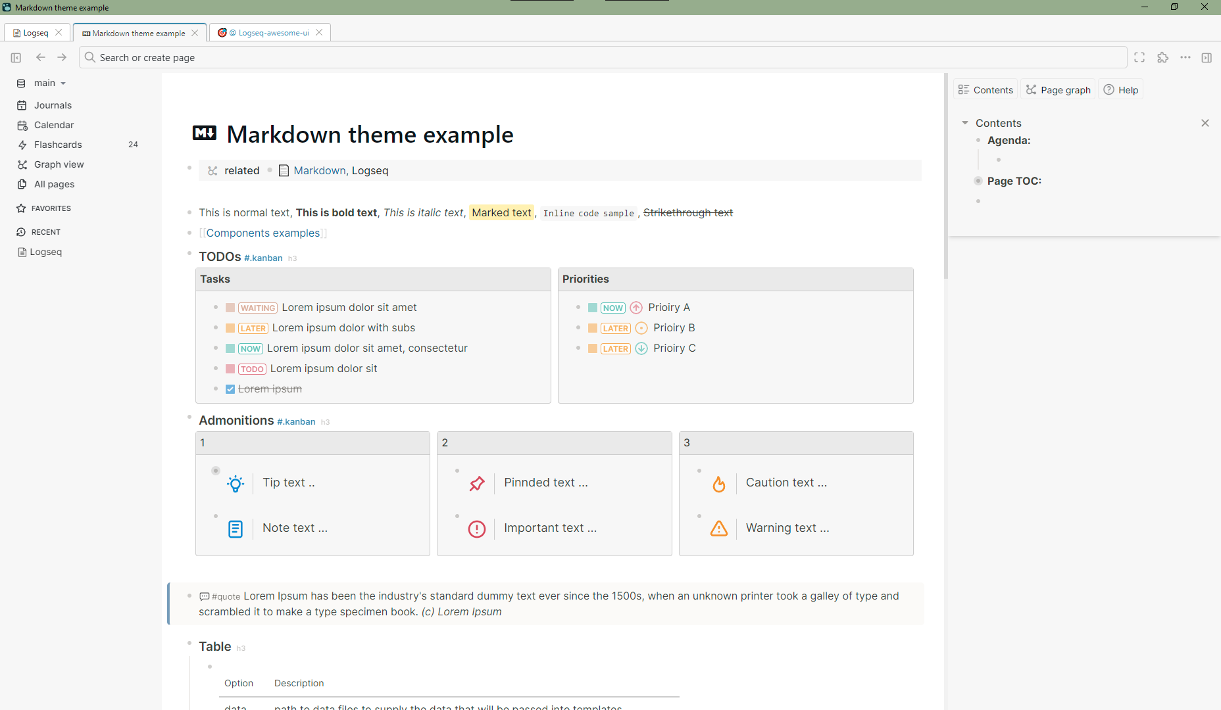
Task: Select the Agenda: block in Contents
Action: tap(1009, 140)
